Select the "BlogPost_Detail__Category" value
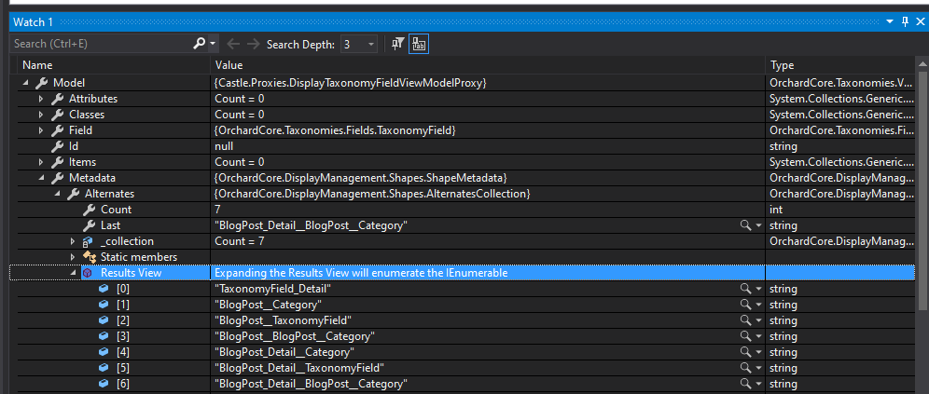Image resolution: width=929 pixels, height=394 pixels. click(284, 352)
